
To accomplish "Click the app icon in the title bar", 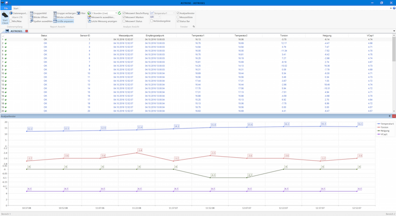I will (2, 3).
